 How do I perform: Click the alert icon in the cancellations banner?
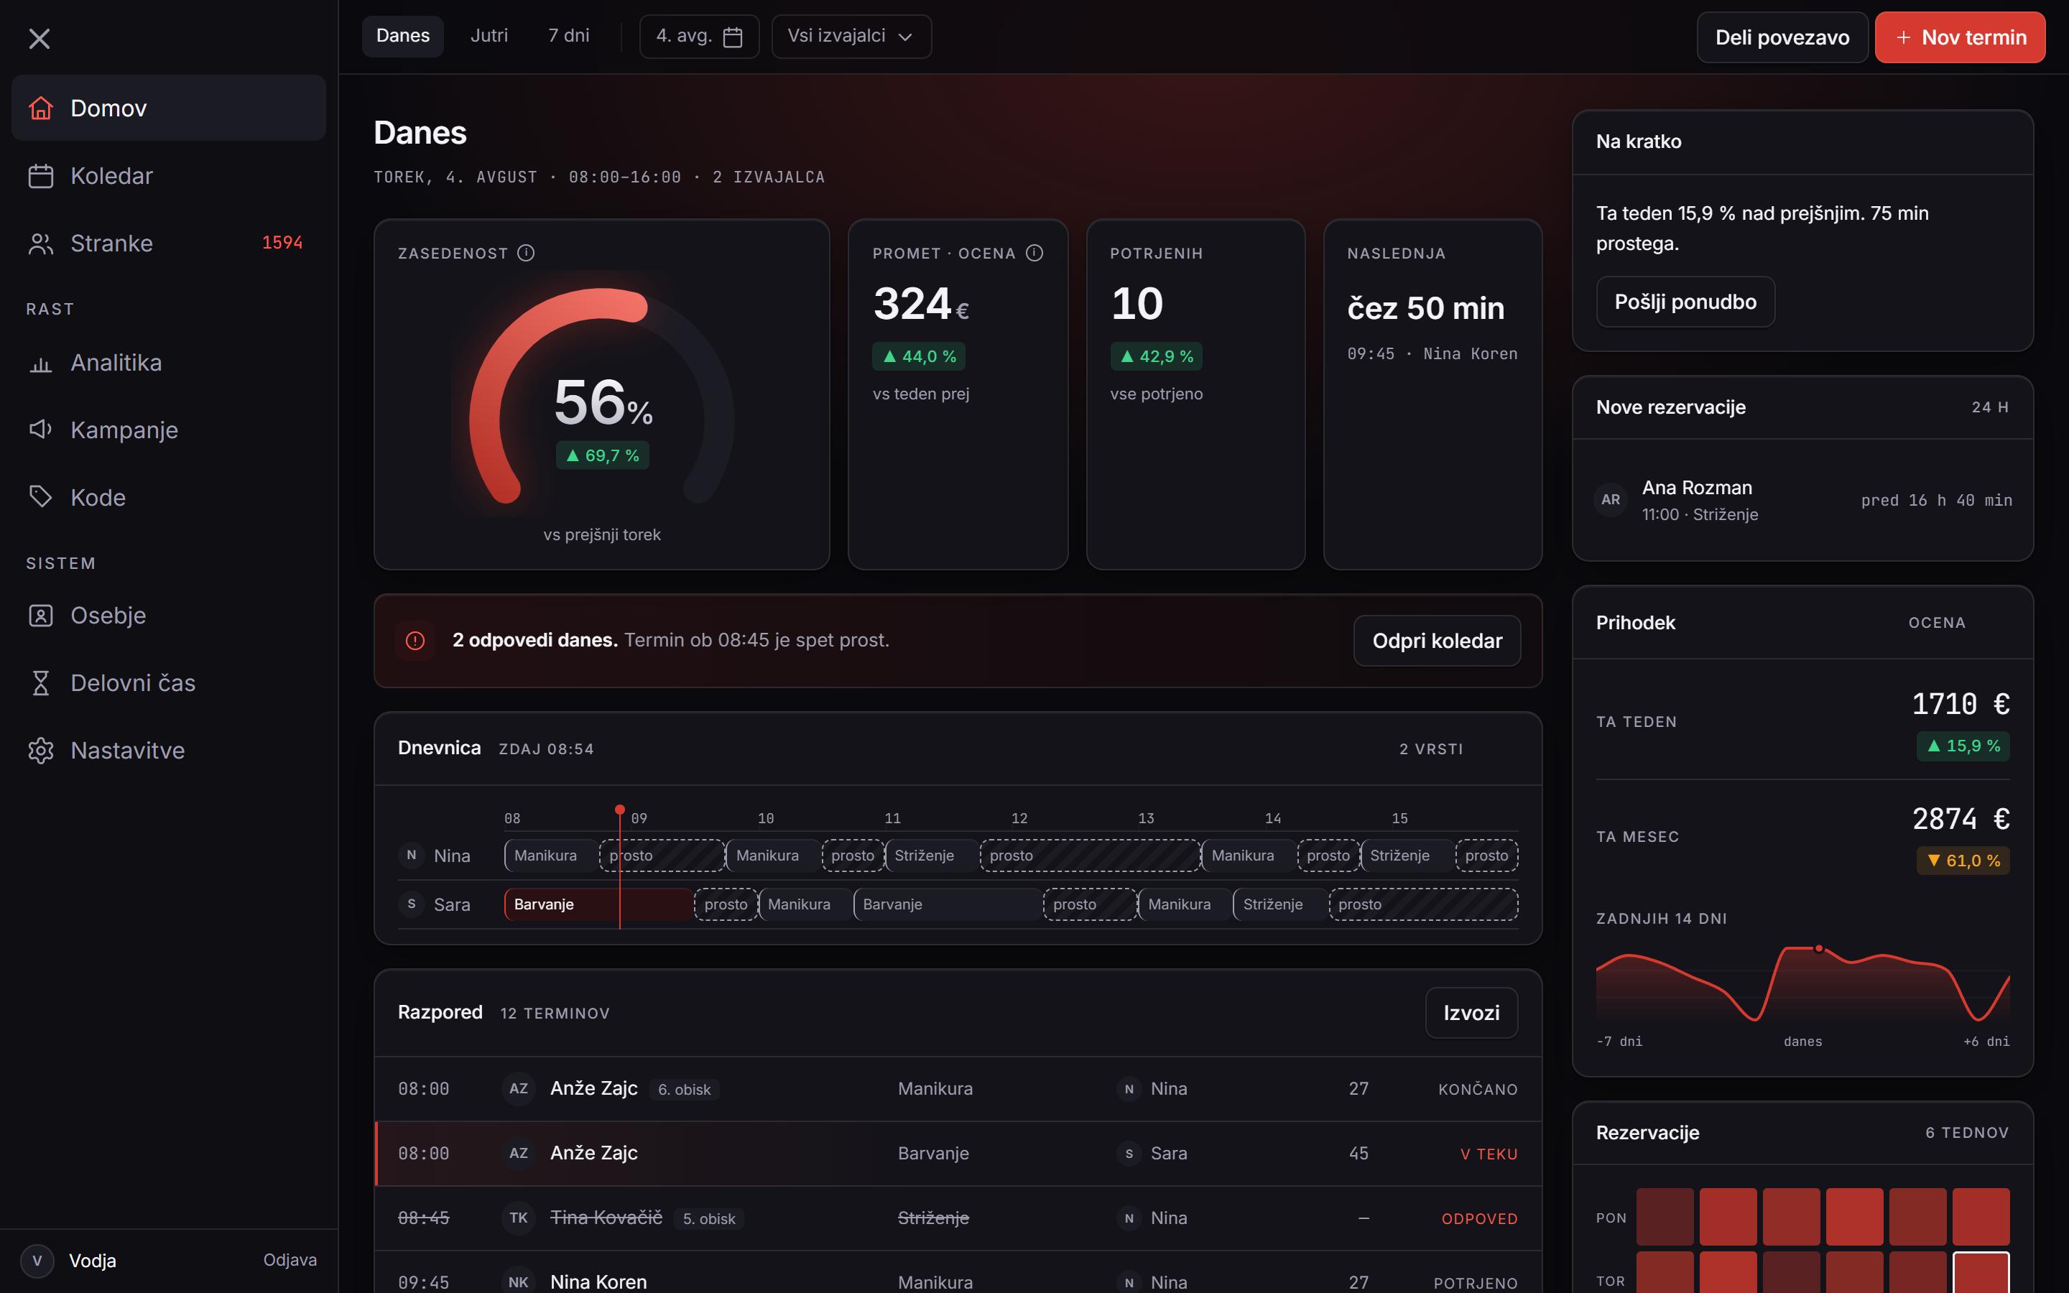point(415,641)
